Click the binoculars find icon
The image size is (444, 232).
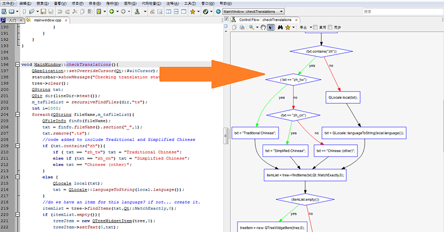pos(281,27)
